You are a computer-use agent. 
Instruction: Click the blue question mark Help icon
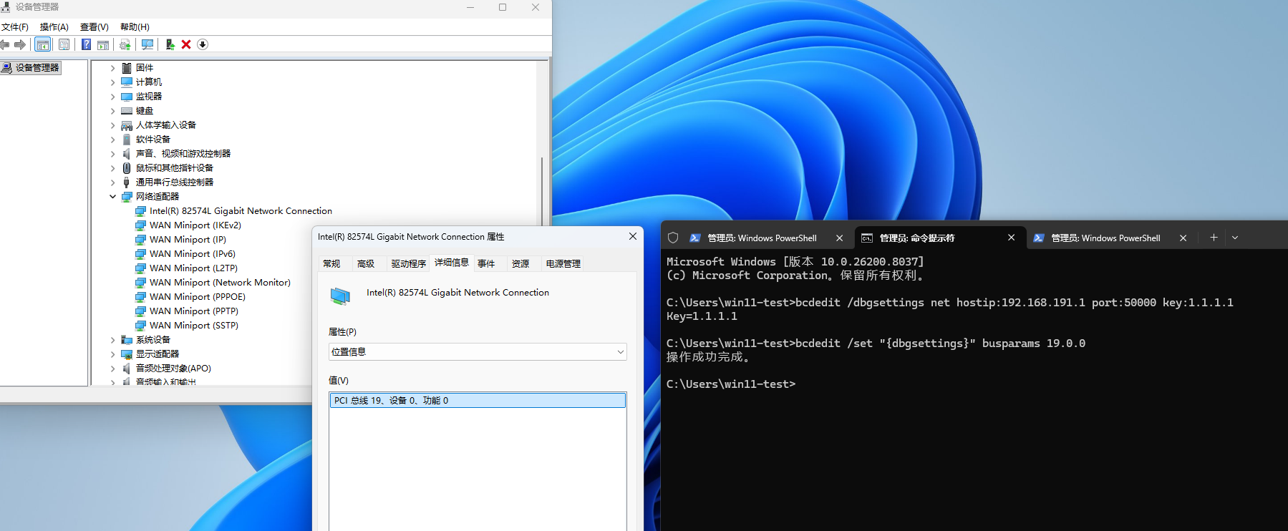(86, 44)
